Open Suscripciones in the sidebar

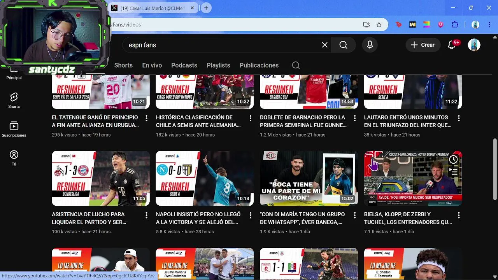click(x=14, y=129)
